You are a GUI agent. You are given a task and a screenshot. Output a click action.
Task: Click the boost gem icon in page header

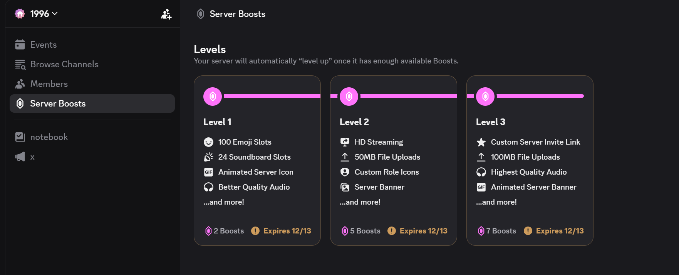point(201,14)
